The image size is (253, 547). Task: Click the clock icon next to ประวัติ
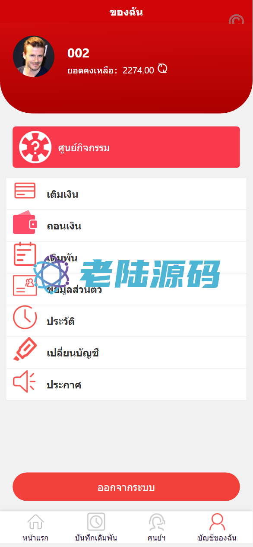click(25, 317)
